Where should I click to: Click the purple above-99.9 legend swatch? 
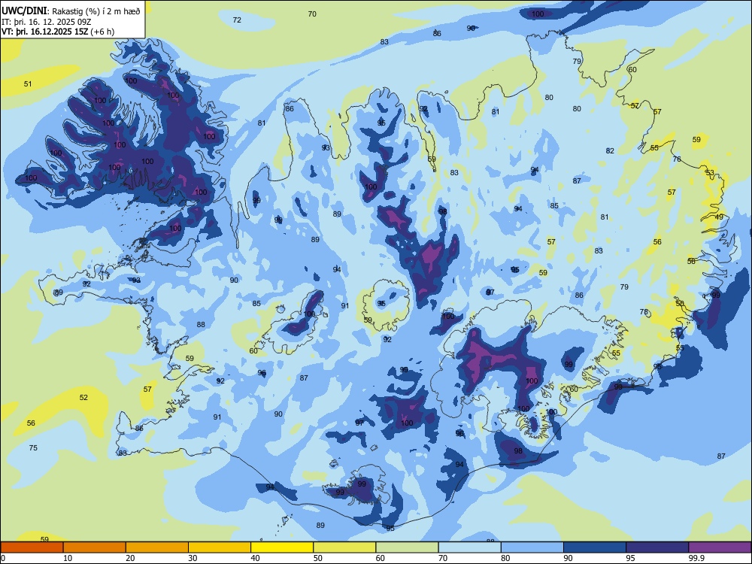720,547
